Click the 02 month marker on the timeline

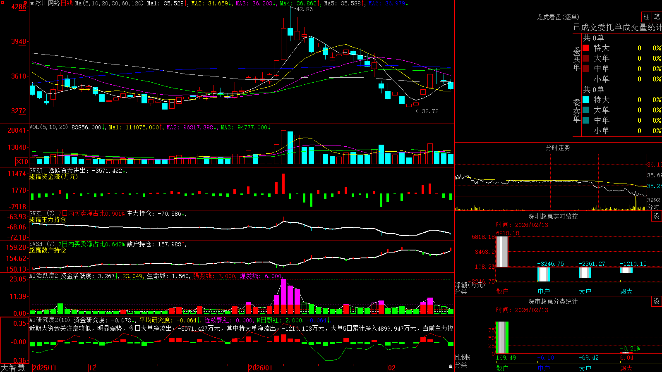click(x=392, y=368)
